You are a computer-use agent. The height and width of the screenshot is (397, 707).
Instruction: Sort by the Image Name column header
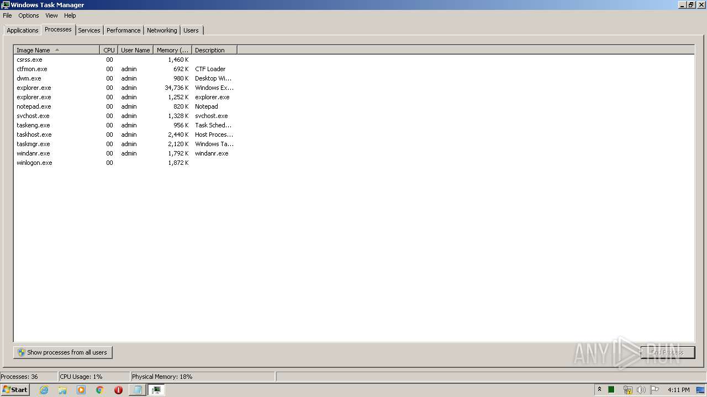point(56,50)
